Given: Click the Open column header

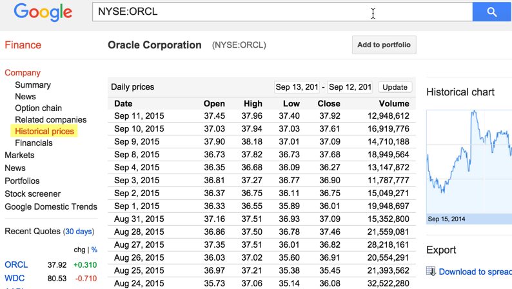Looking at the screenshot, I should point(214,103).
